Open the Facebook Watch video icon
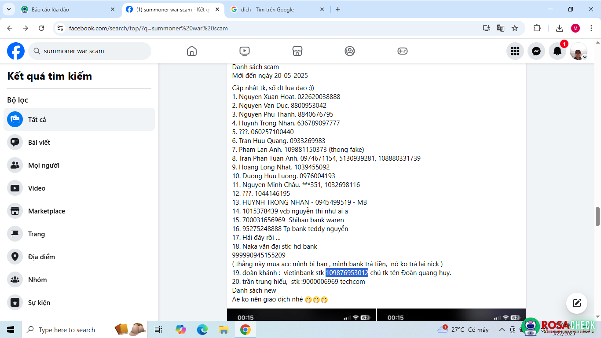 tap(245, 51)
